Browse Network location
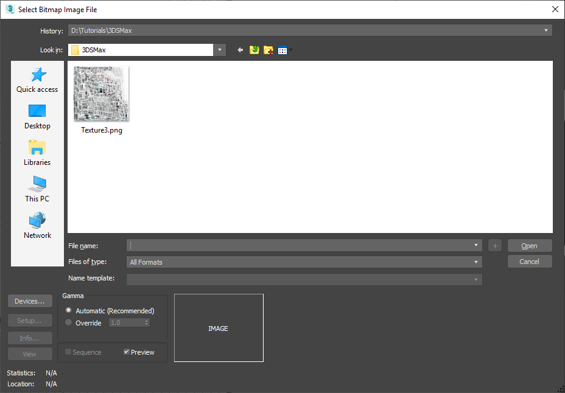The width and height of the screenshot is (565, 393). point(37,226)
